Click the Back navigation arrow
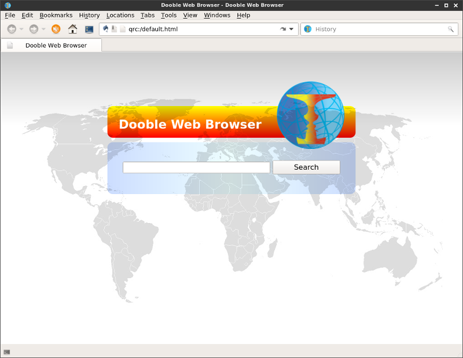Image resolution: width=463 pixels, height=358 pixels. (12, 29)
